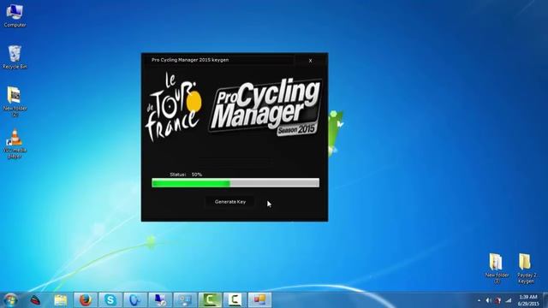Viewport: 548px width, 308px height.
Task: Close the Pro Cycling Manager keygen window
Action: coord(310,61)
